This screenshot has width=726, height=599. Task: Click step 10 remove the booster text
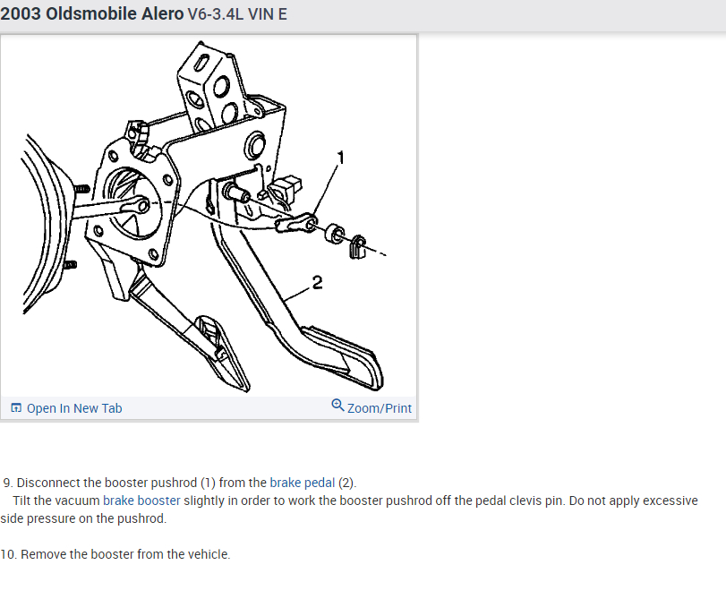point(115,554)
